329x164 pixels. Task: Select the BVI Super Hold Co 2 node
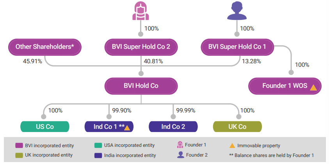coord(141,47)
